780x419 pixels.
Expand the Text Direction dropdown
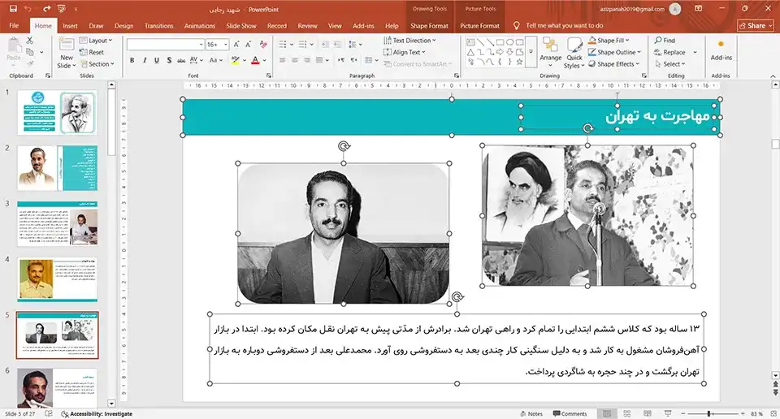click(409, 41)
